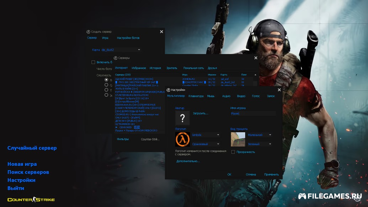
Task: Select server ST.PETERSBURG REVOLUTION
Action: pyautogui.click(x=132, y=95)
